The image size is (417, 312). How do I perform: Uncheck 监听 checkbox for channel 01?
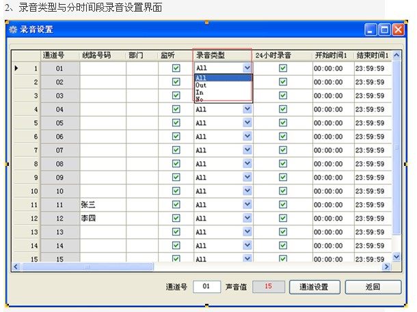tap(176, 68)
